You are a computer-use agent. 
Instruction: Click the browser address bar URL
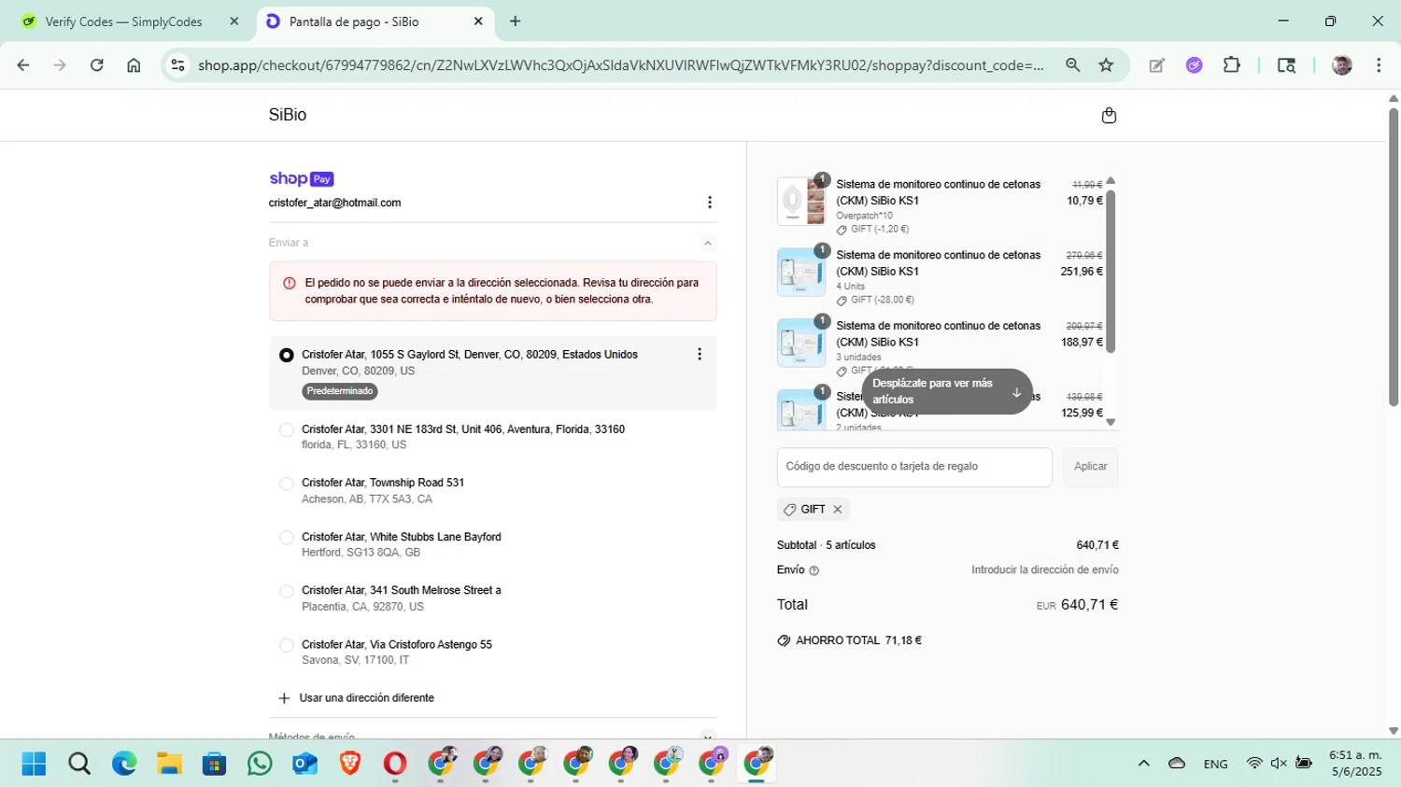[621, 65]
